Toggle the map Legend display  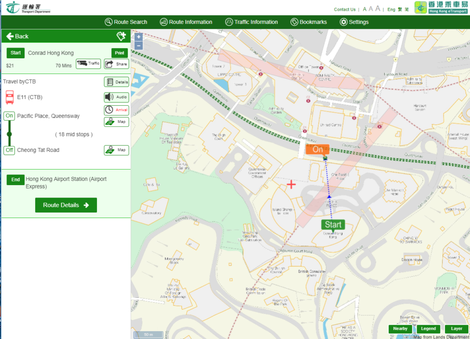click(428, 329)
